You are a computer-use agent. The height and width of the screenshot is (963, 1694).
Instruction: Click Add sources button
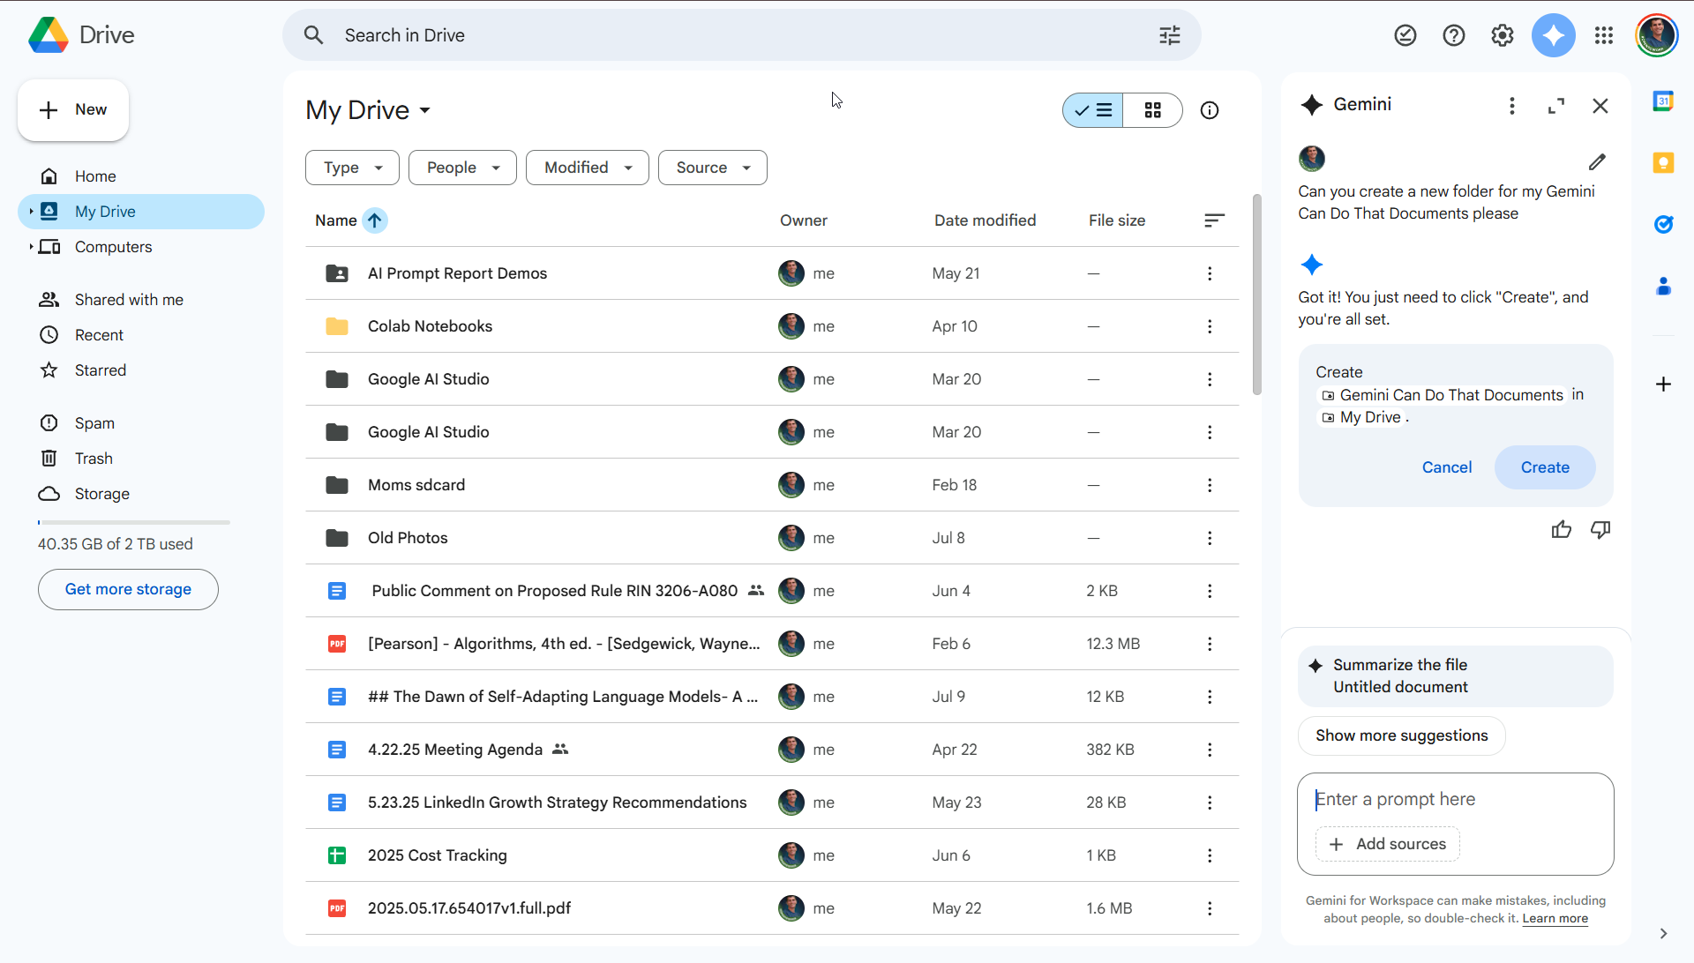pos(1387,844)
